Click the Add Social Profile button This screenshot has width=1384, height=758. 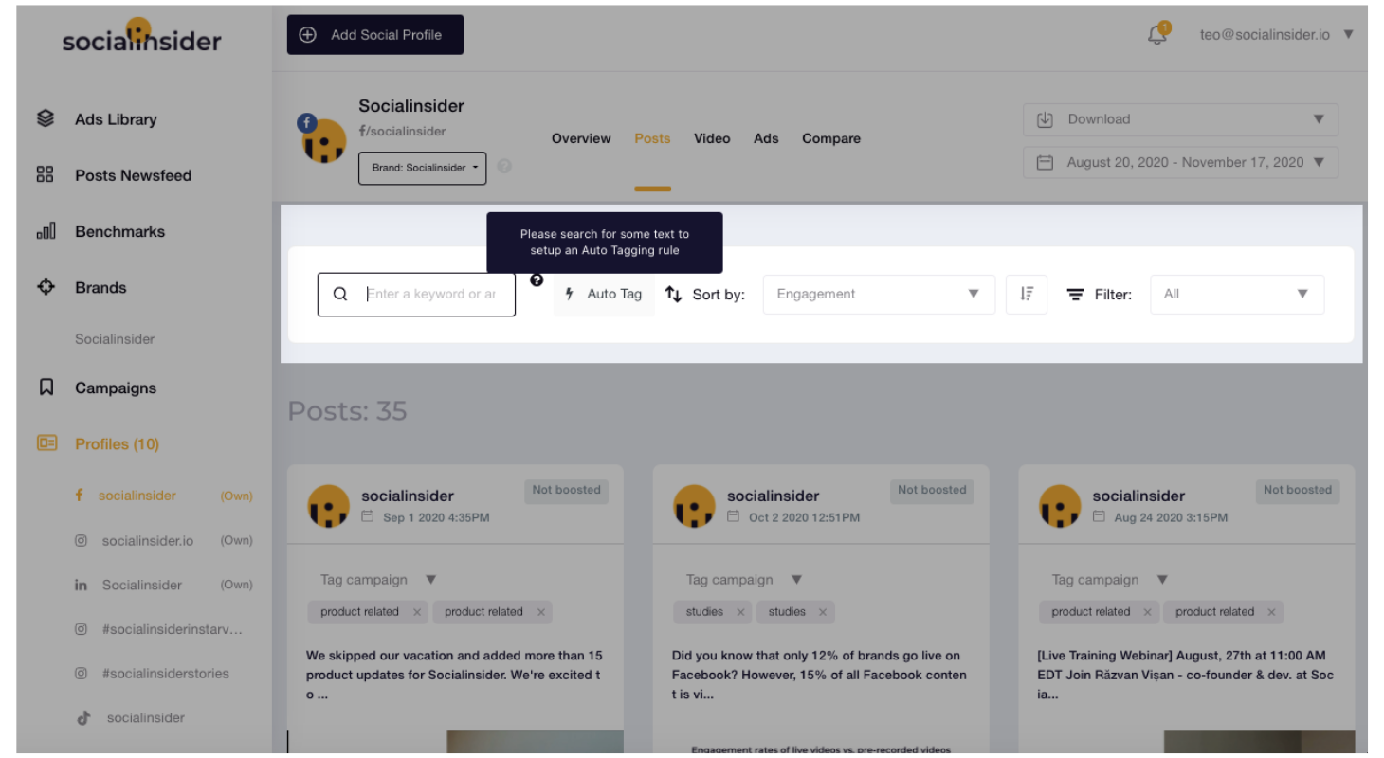(375, 35)
